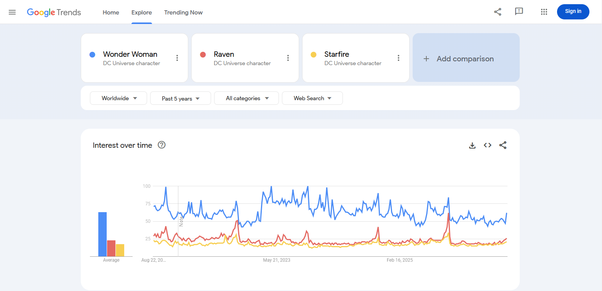602x291 pixels.
Task: Click the Average label under bars
Action: 111,260
